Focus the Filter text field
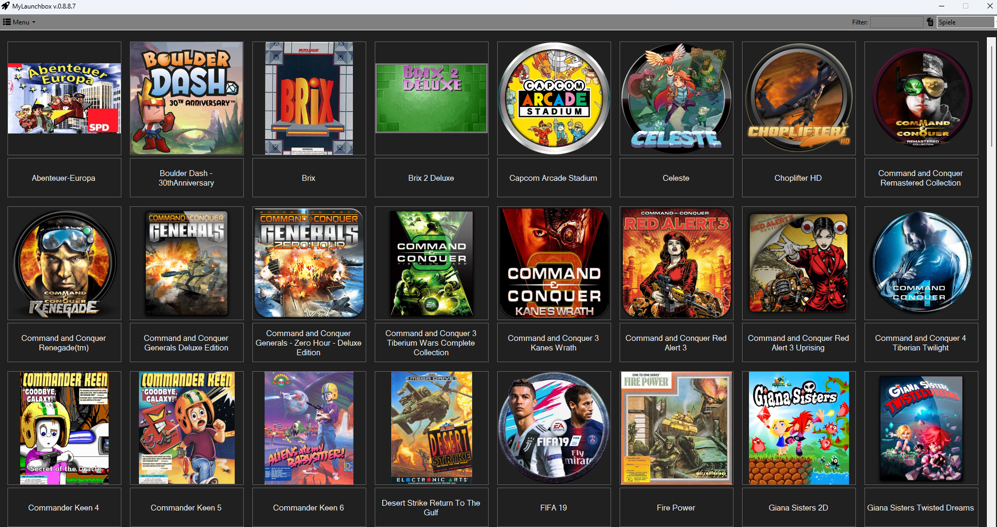Viewport: 997px width, 527px height. pos(896,22)
